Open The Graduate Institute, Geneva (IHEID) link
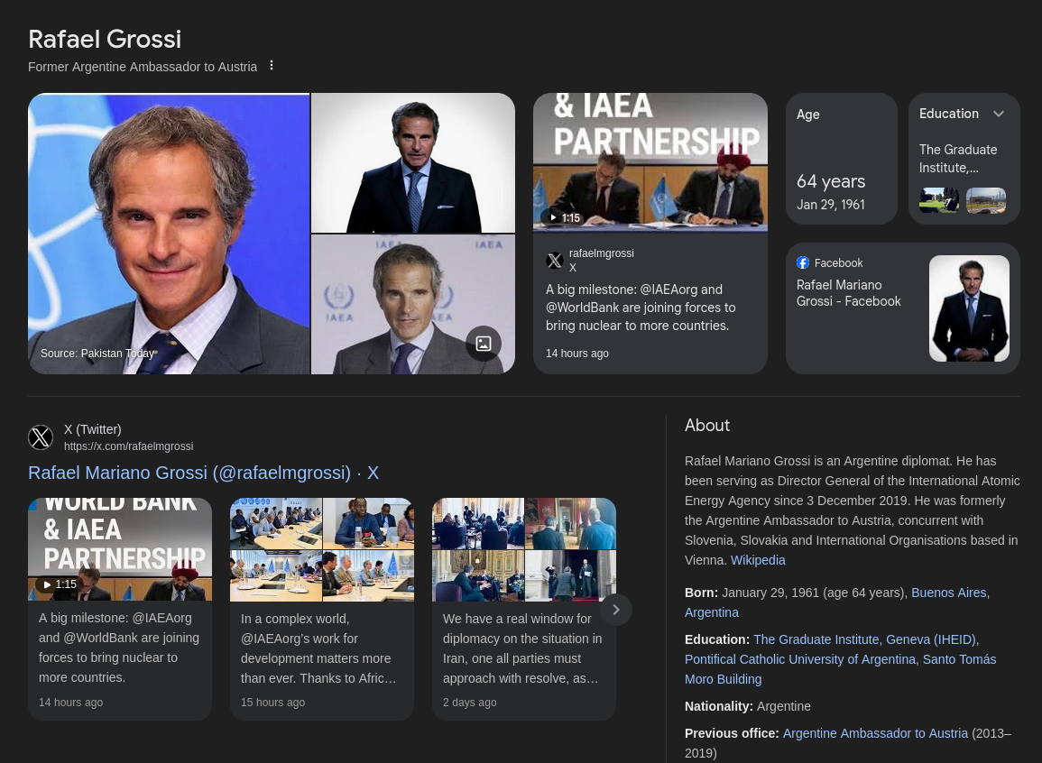 point(864,639)
